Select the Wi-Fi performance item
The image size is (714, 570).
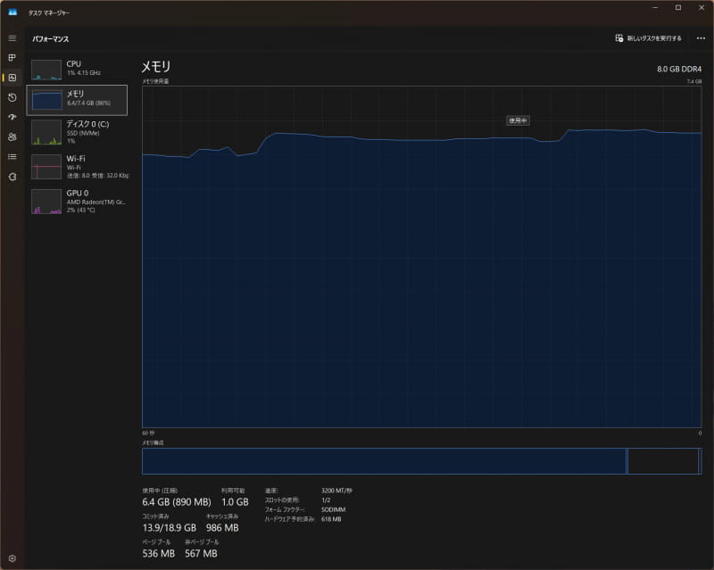click(x=77, y=167)
